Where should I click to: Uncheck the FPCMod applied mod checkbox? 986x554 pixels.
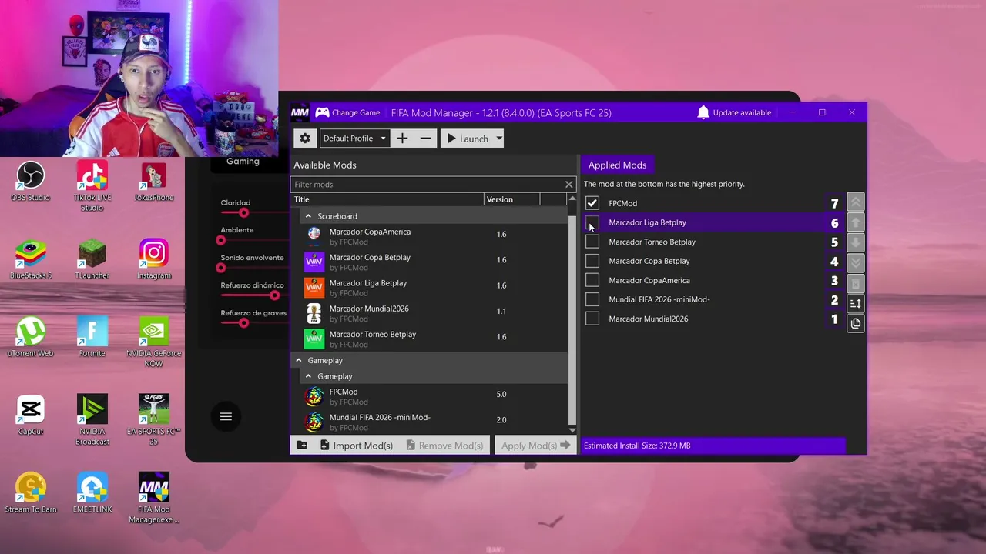click(592, 203)
